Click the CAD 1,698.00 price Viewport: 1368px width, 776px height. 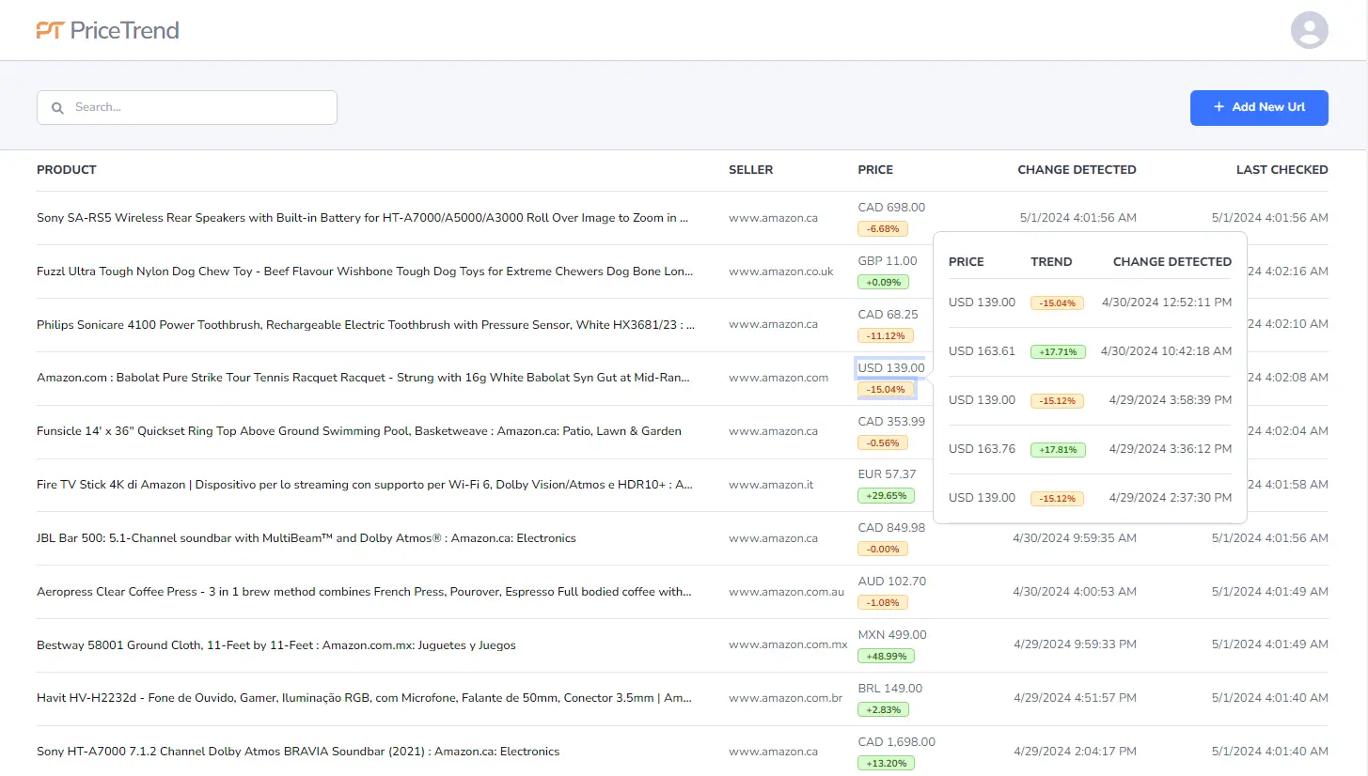click(896, 742)
